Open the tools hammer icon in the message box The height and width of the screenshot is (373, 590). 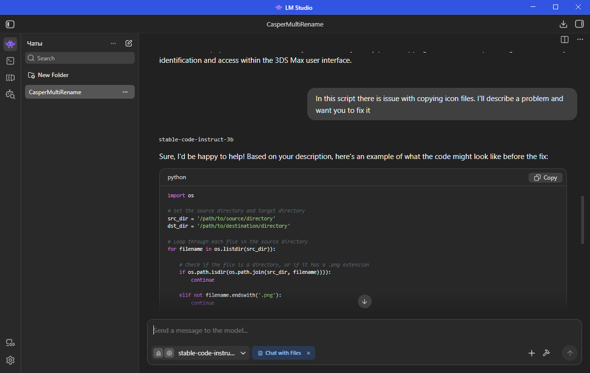[x=546, y=353]
